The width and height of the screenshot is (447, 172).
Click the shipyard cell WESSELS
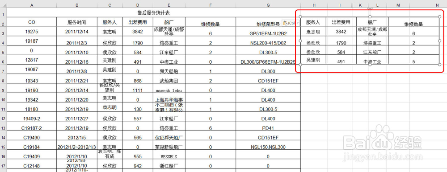[x=169, y=155]
